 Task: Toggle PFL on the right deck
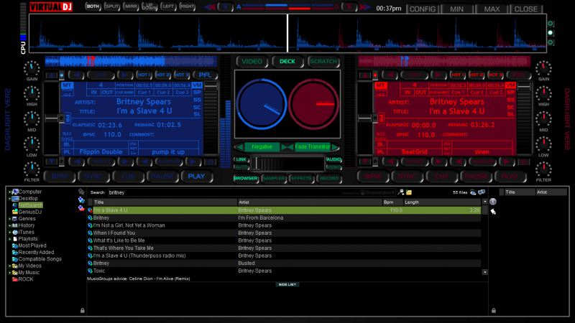pos(518,75)
